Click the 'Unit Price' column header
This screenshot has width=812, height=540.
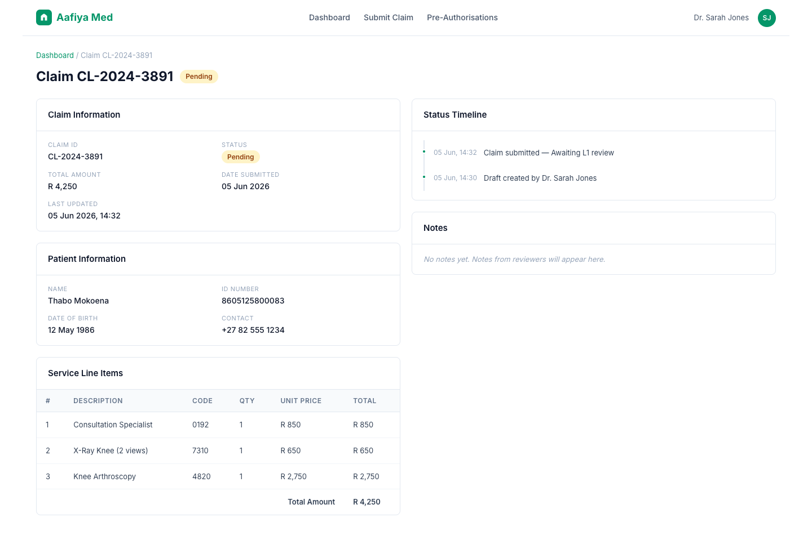coord(301,401)
